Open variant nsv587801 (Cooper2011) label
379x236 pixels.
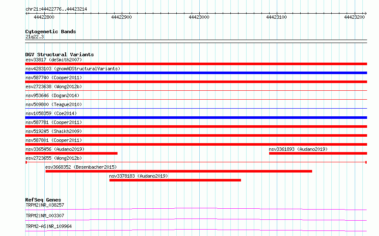pyautogui.click(x=54, y=140)
